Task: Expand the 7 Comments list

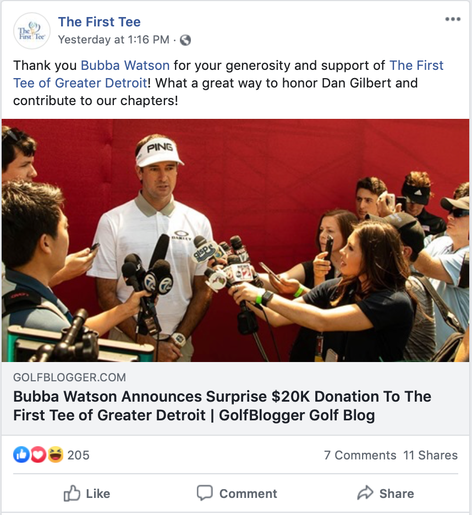Action: click(360, 455)
